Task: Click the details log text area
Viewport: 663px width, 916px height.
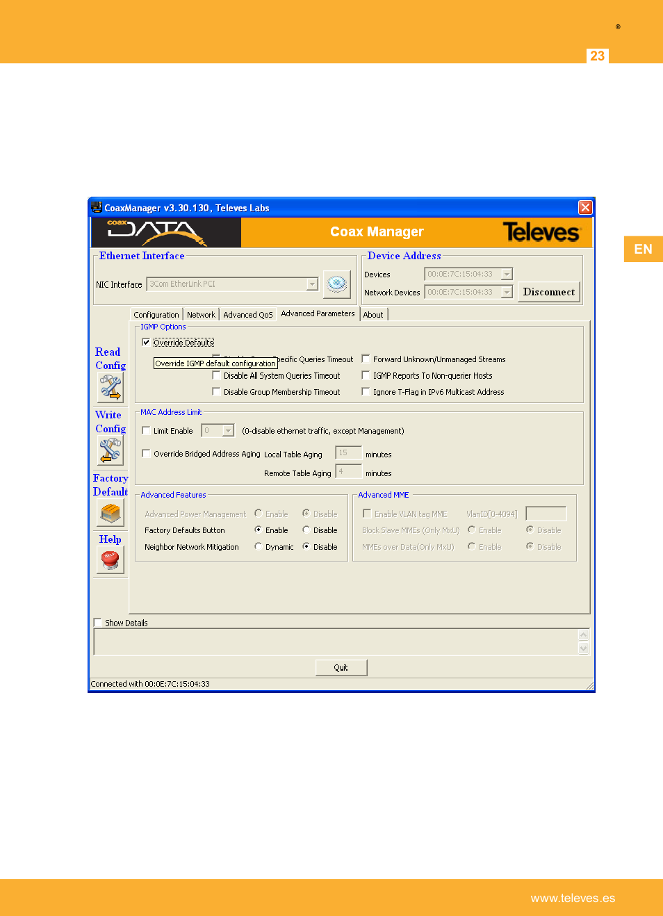Action: tap(336, 642)
